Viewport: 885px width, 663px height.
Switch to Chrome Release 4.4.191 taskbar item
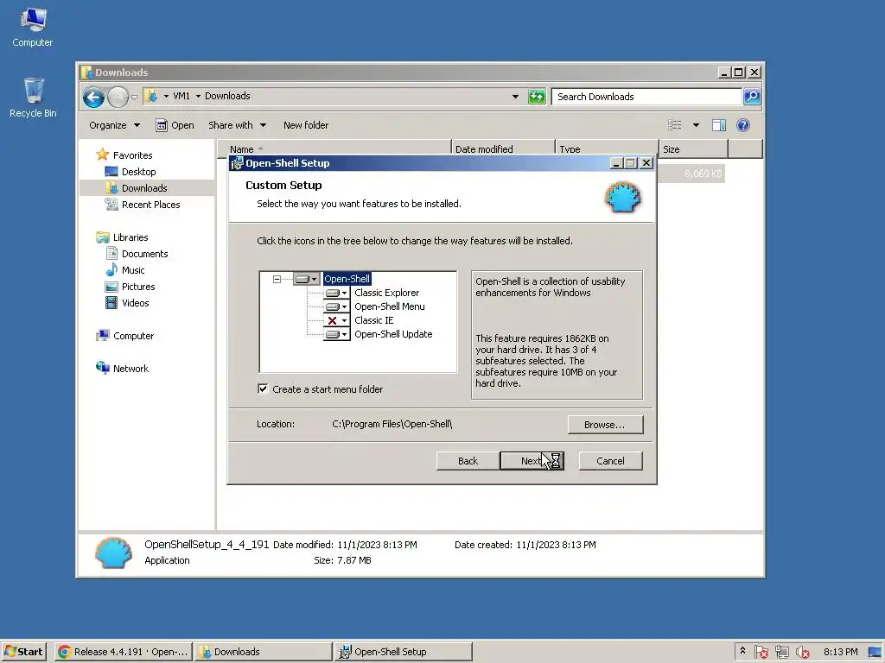click(x=124, y=652)
